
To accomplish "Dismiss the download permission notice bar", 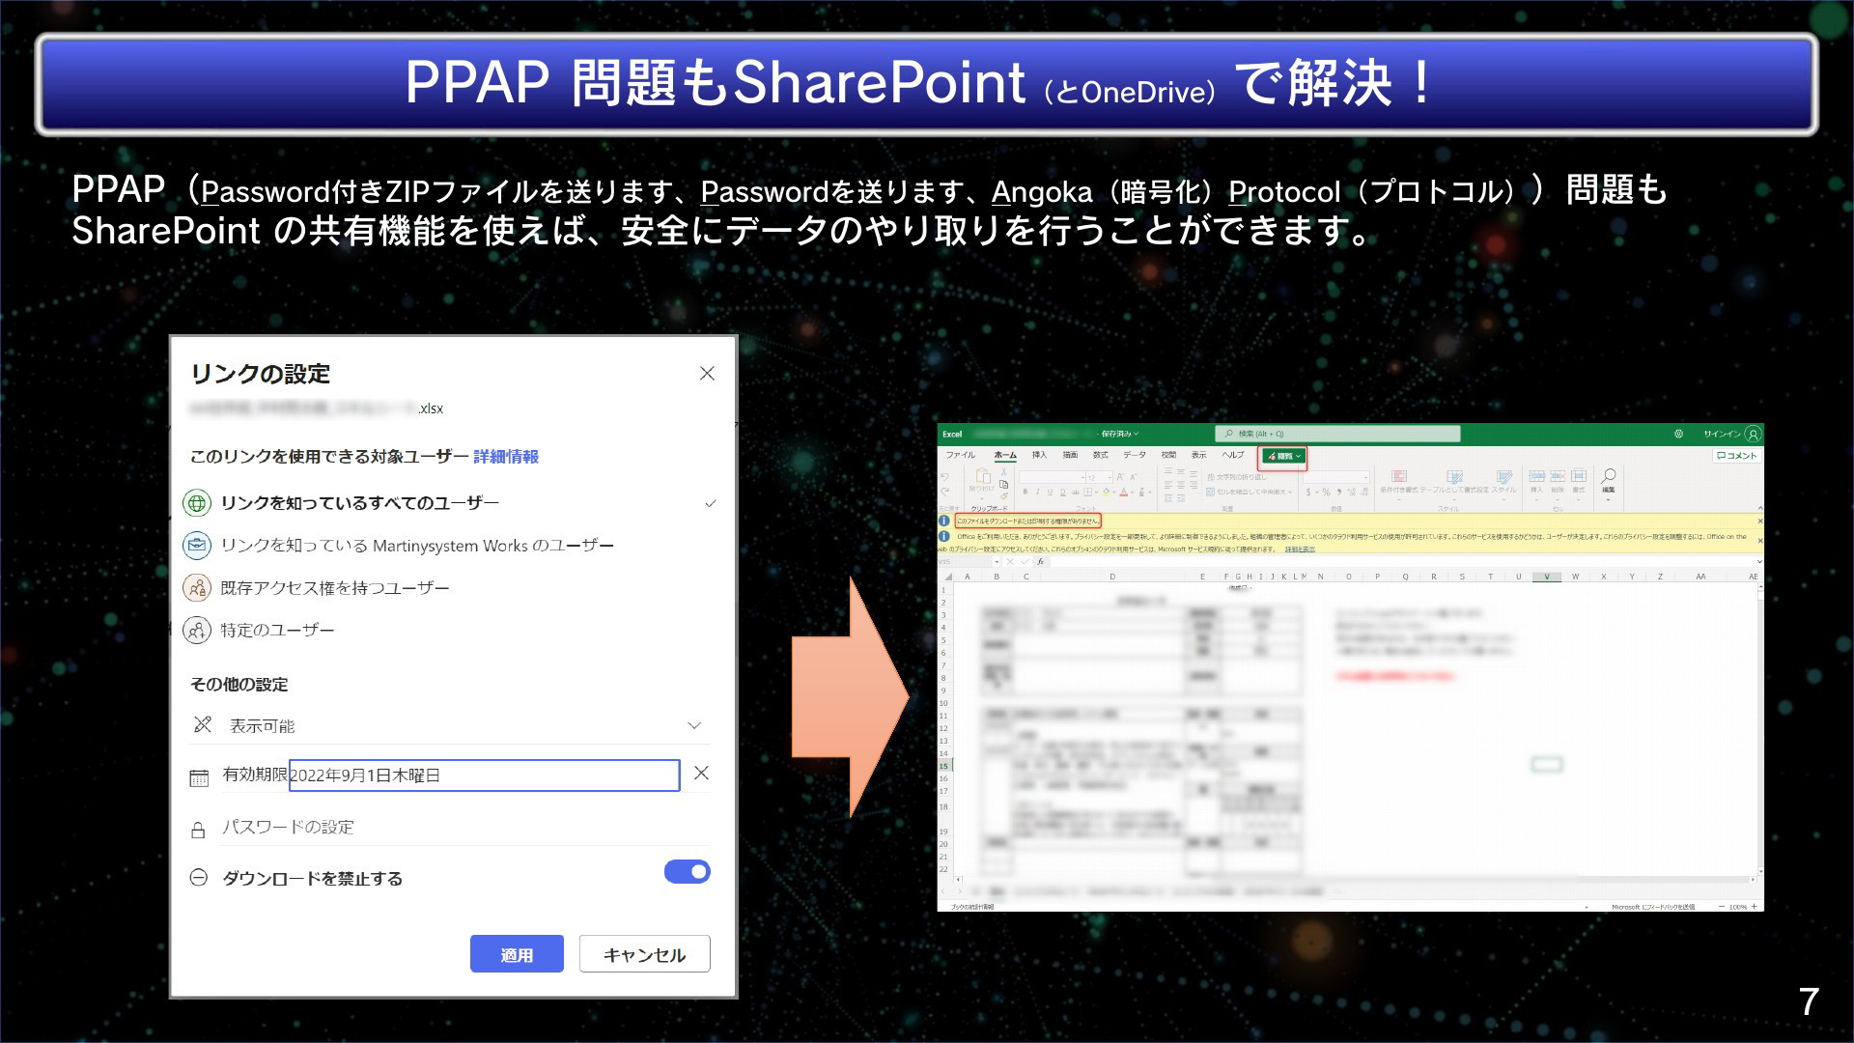I will click(1759, 521).
